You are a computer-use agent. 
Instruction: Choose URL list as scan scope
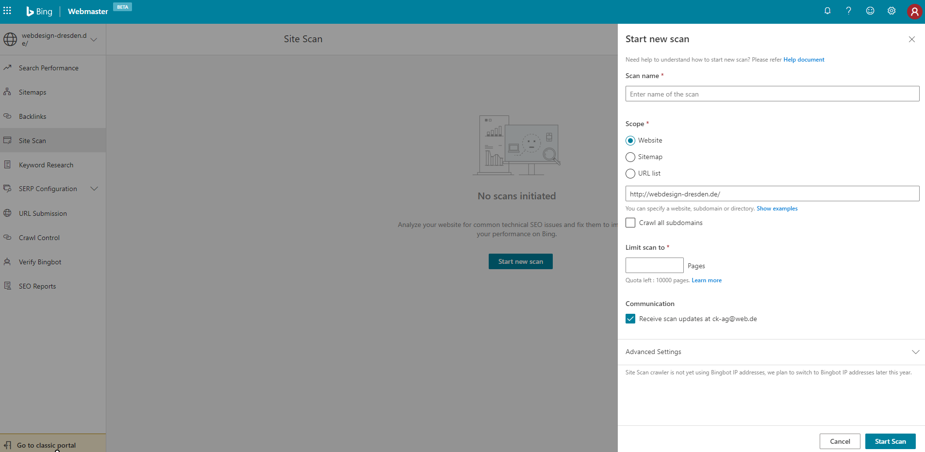pyautogui.click(x=630, y=173)
